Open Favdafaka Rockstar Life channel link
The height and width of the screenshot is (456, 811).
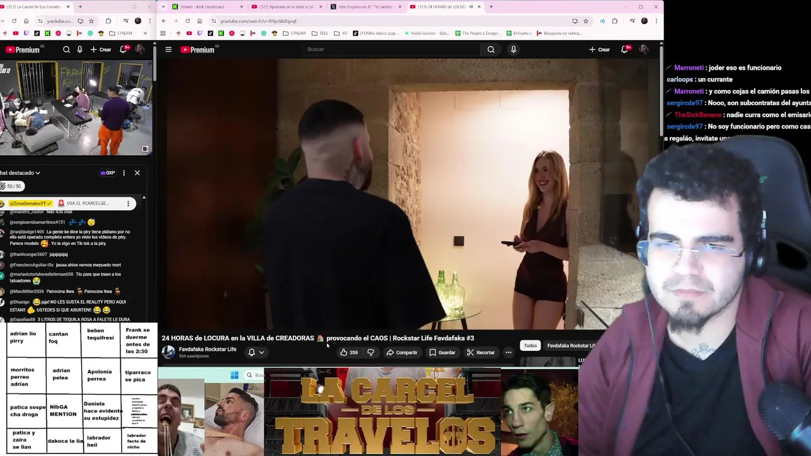207,349
